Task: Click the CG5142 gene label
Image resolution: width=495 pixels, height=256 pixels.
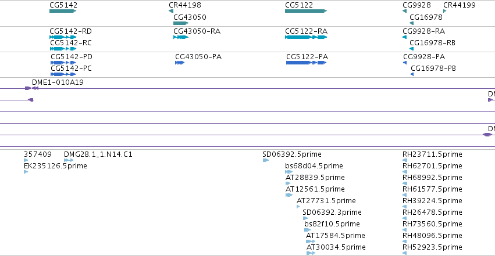Action: point(63,5)
